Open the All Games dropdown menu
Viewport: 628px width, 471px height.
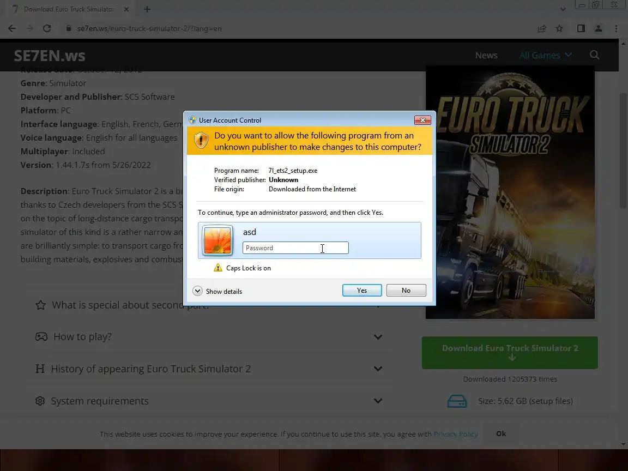coord(545,55)
